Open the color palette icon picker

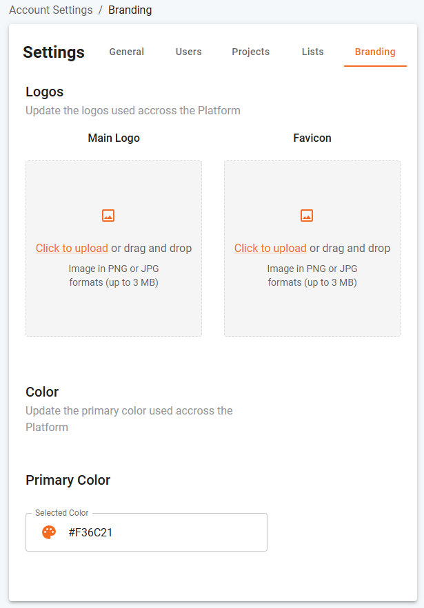point(50,532)
